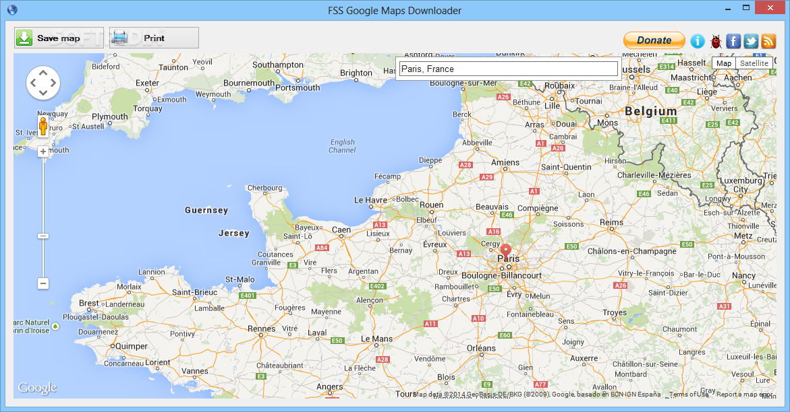
Task: Click the Parc Naturel green park marker
Action: click(x=55, y=327)
